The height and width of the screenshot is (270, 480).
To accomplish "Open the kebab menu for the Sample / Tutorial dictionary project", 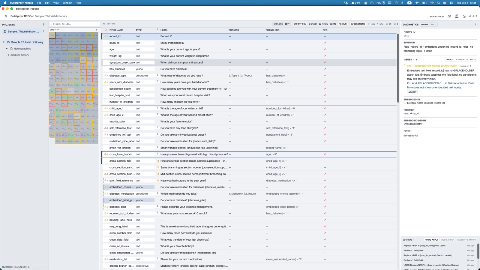I will [43, 31].
